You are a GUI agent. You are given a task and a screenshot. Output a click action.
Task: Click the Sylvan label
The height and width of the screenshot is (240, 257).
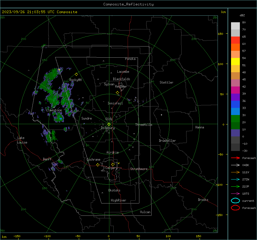(109, 84)
